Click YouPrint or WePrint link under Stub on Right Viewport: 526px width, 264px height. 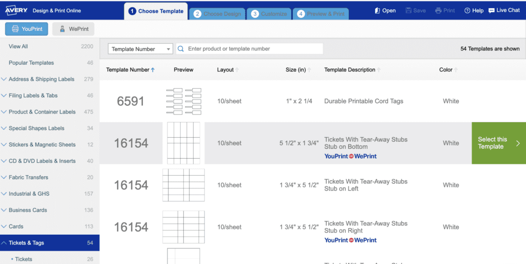click(350, 240)
